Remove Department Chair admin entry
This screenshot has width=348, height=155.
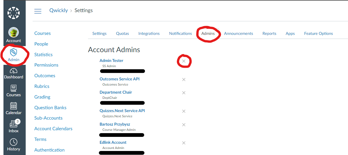(x=184, y=93)
